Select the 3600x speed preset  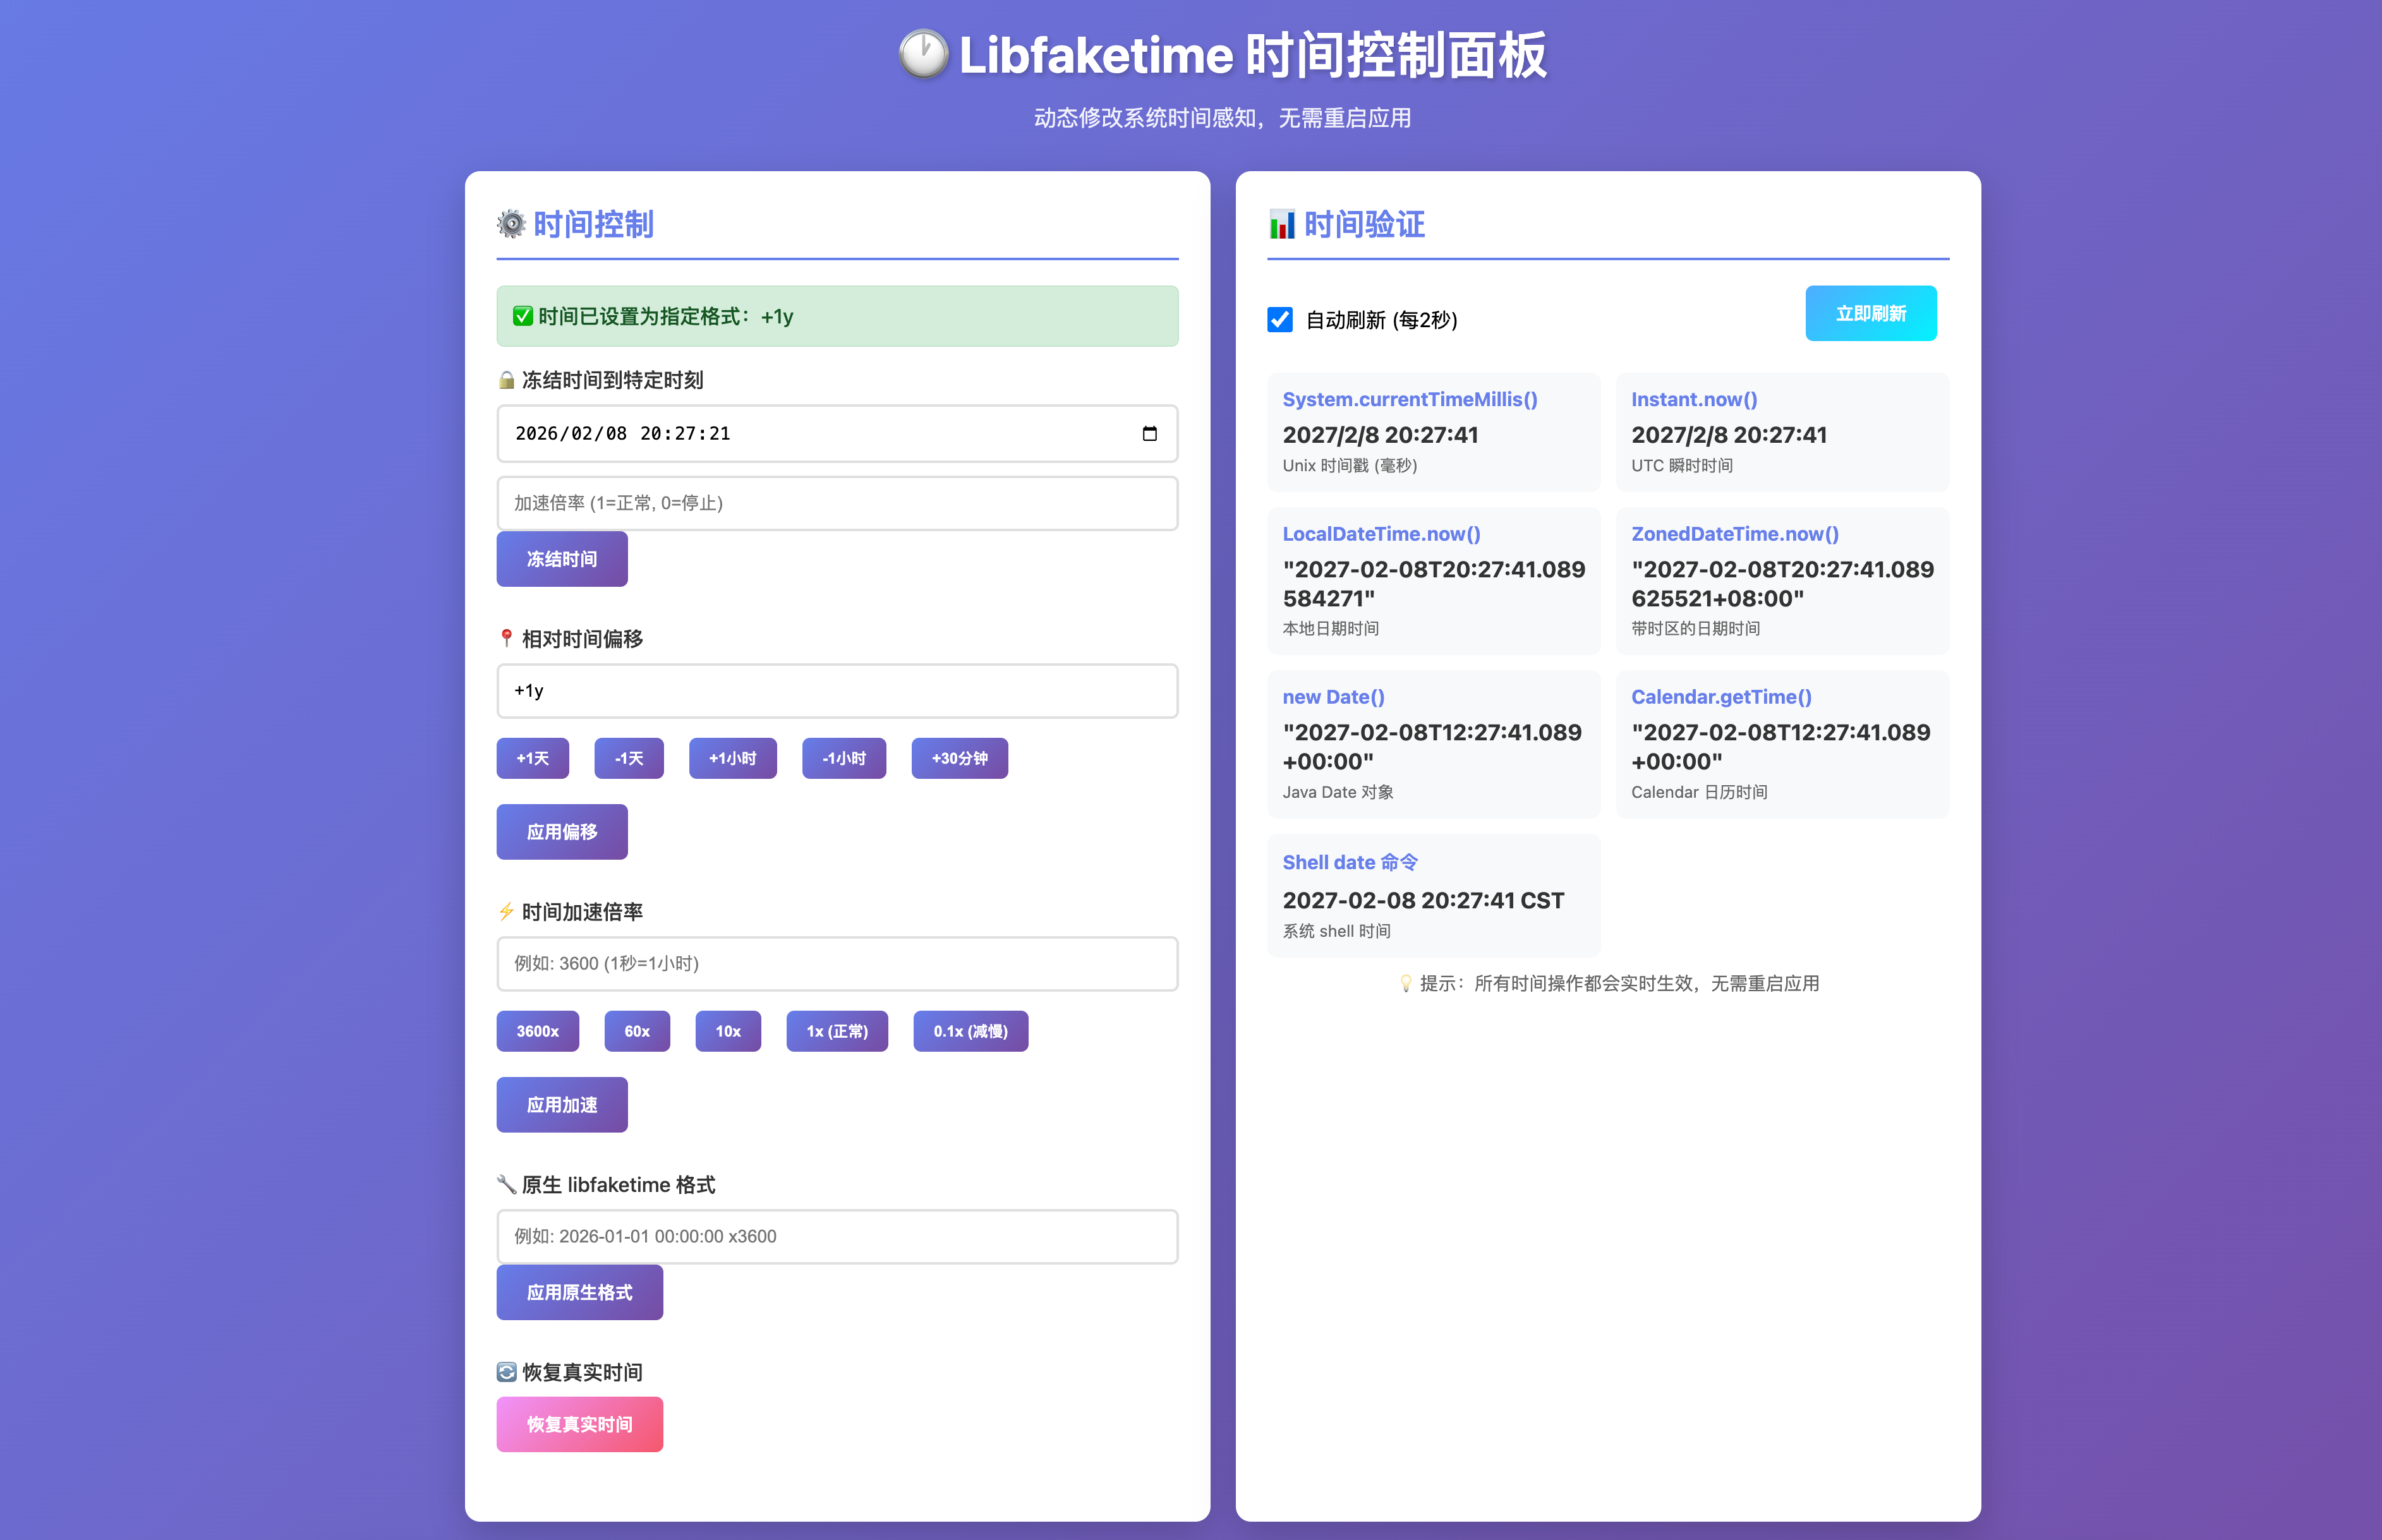click(537, 1031)
